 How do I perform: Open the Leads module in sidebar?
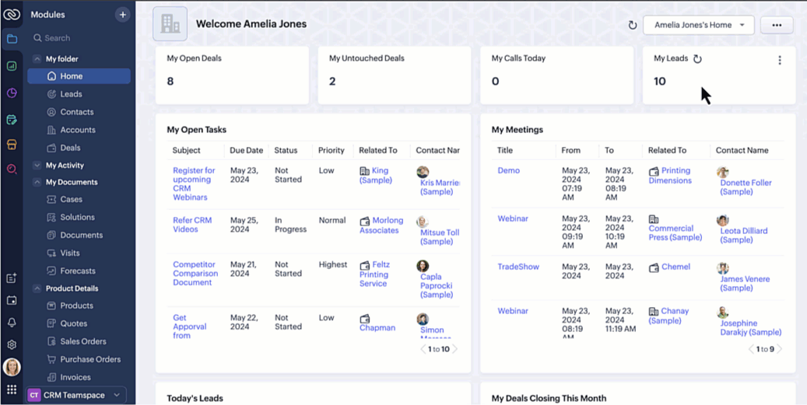[71, 94]
